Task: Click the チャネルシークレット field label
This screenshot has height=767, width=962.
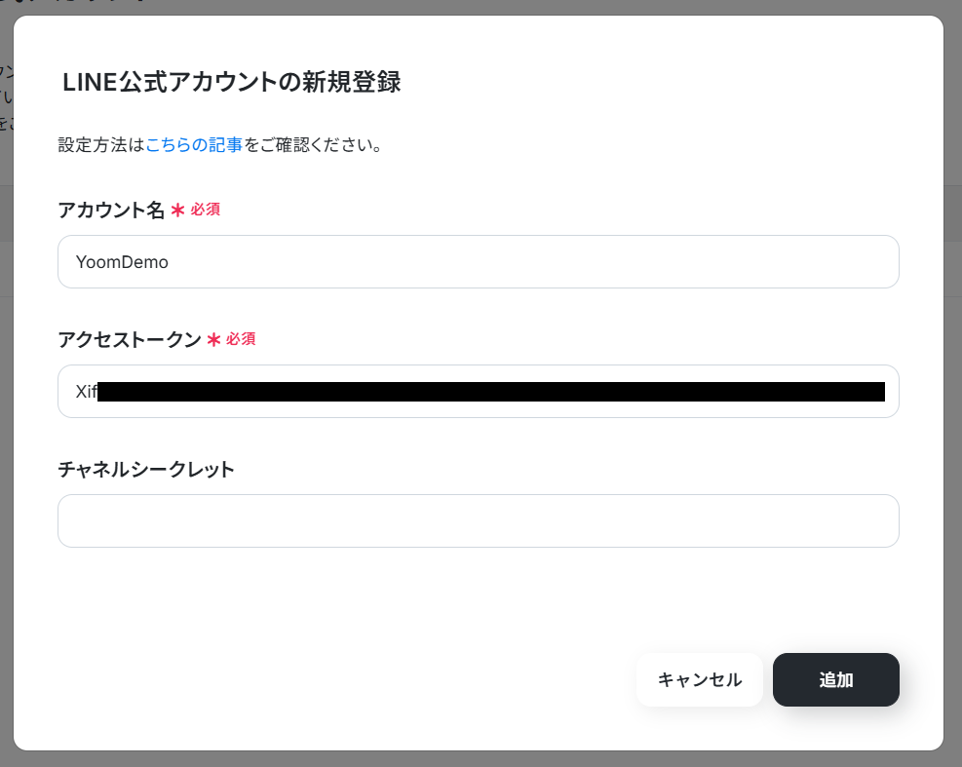Action: coord(146,470)
